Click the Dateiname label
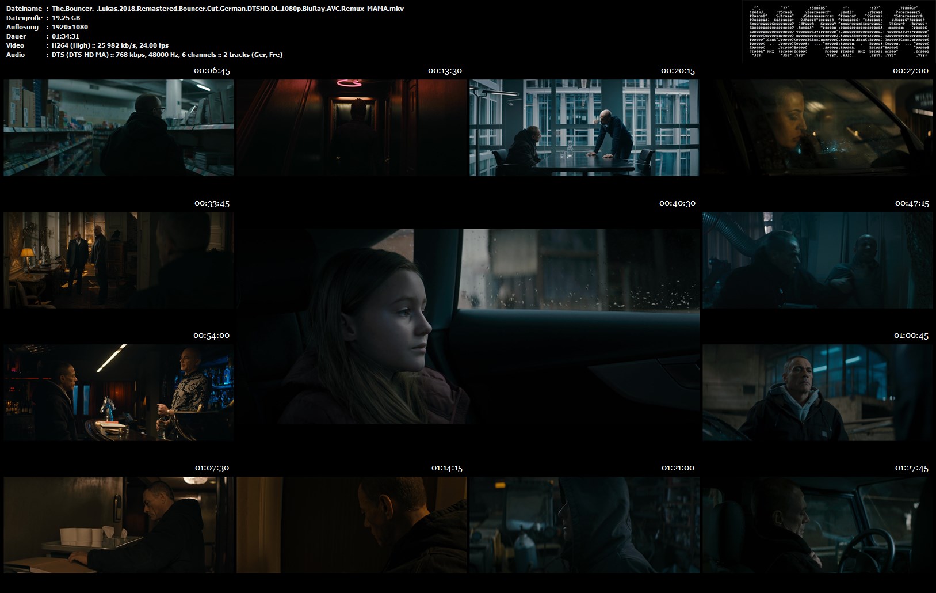 [24, 9]
